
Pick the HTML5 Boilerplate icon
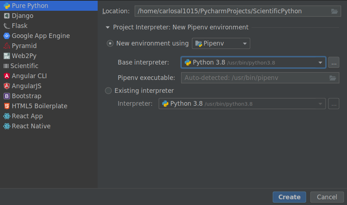7,106
